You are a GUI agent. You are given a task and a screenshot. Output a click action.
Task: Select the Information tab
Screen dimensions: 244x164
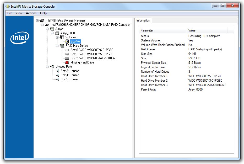pos(143,21)
